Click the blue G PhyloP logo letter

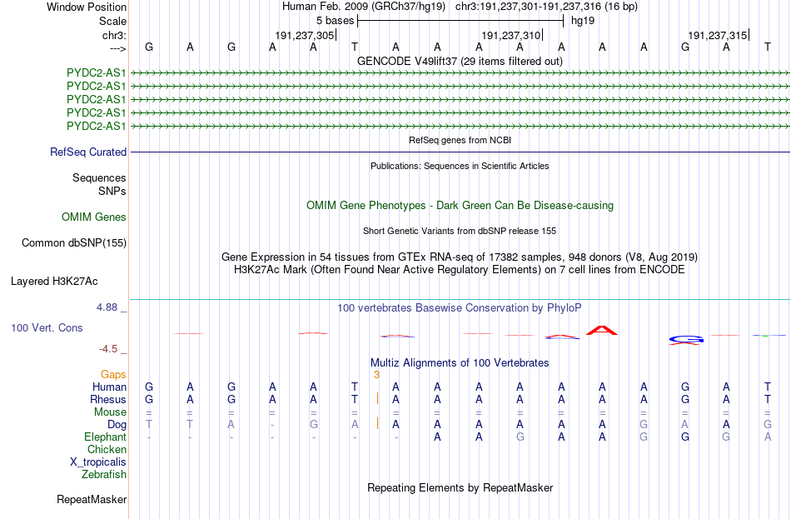pos(685,339)
